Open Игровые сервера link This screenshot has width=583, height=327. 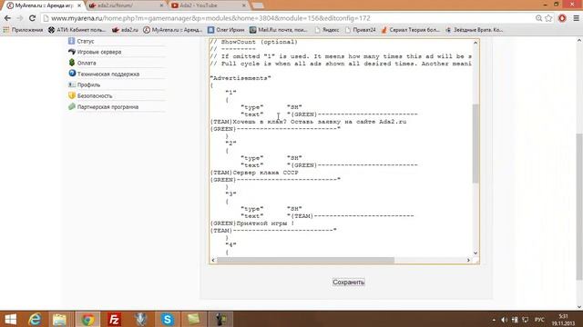point(99,52)
